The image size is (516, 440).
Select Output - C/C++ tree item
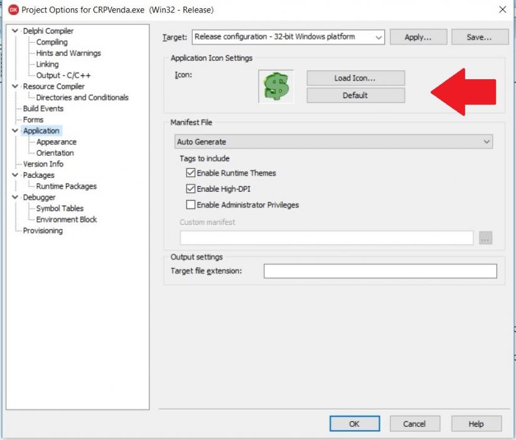(x=63, y=75)
